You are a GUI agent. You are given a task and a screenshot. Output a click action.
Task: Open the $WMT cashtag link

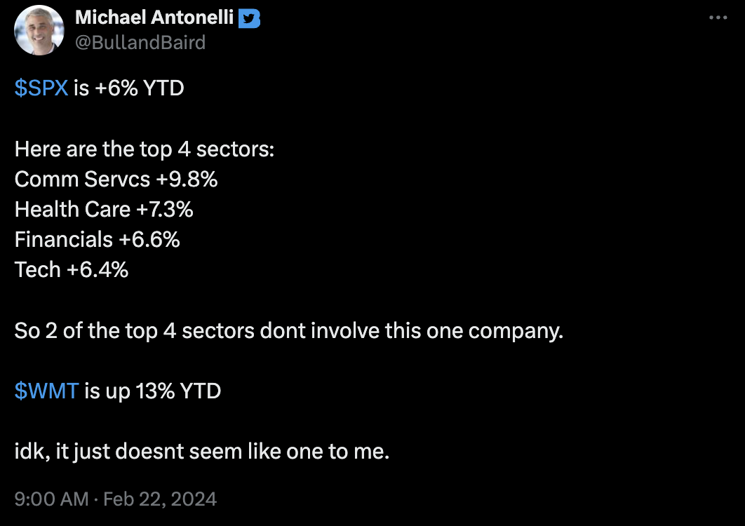point(46,391)
